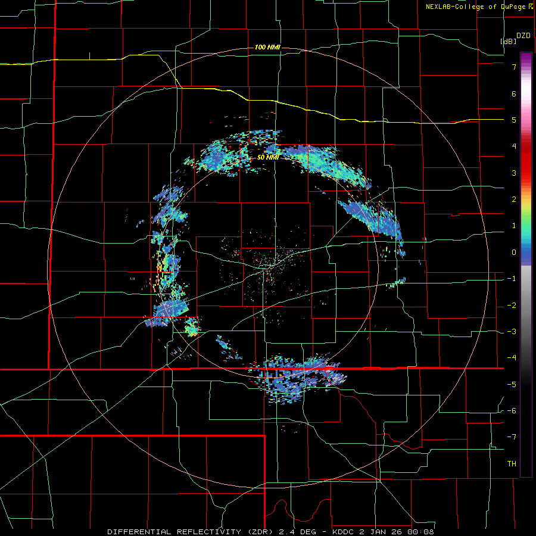Screen dimensions: 536x536
Task: Select the 6 value on the color scale
Action: click(x=514, y=94)
